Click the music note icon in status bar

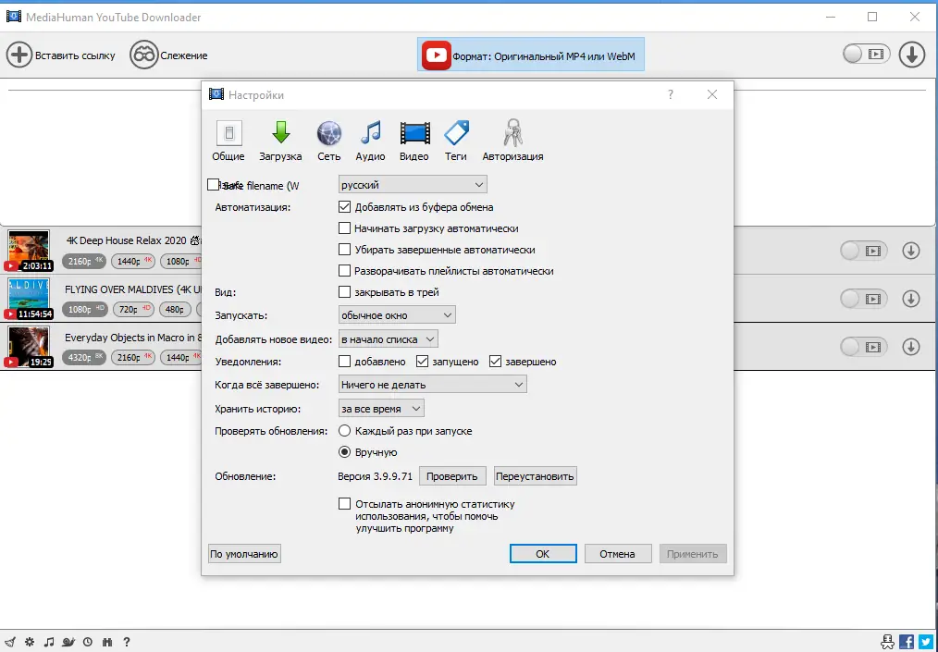click(x=49, y=642)
